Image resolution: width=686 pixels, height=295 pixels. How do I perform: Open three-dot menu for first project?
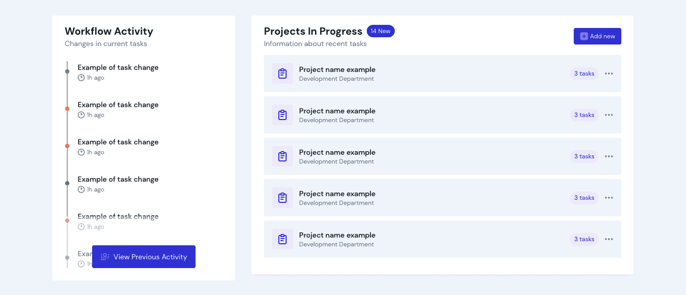609,73
